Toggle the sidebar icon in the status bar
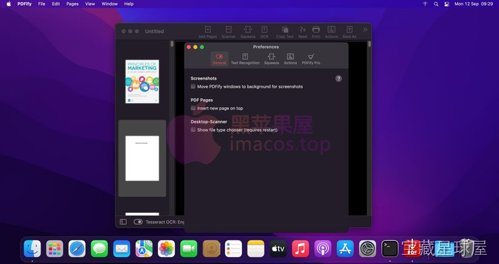 pos(123,222)
